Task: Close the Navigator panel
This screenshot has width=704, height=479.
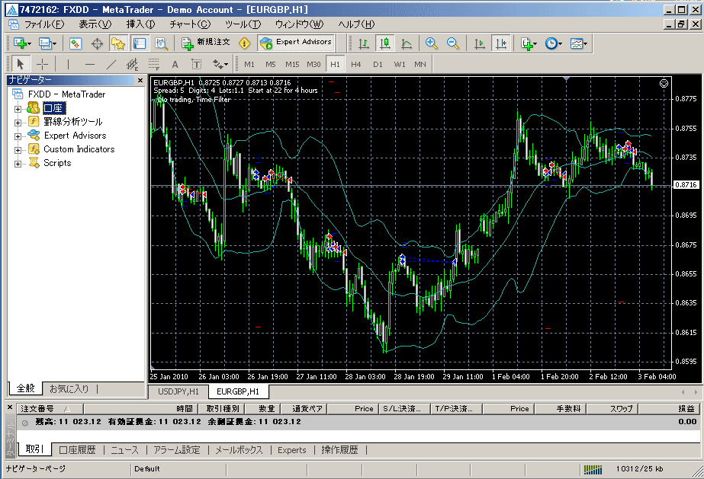Action: 140,80
